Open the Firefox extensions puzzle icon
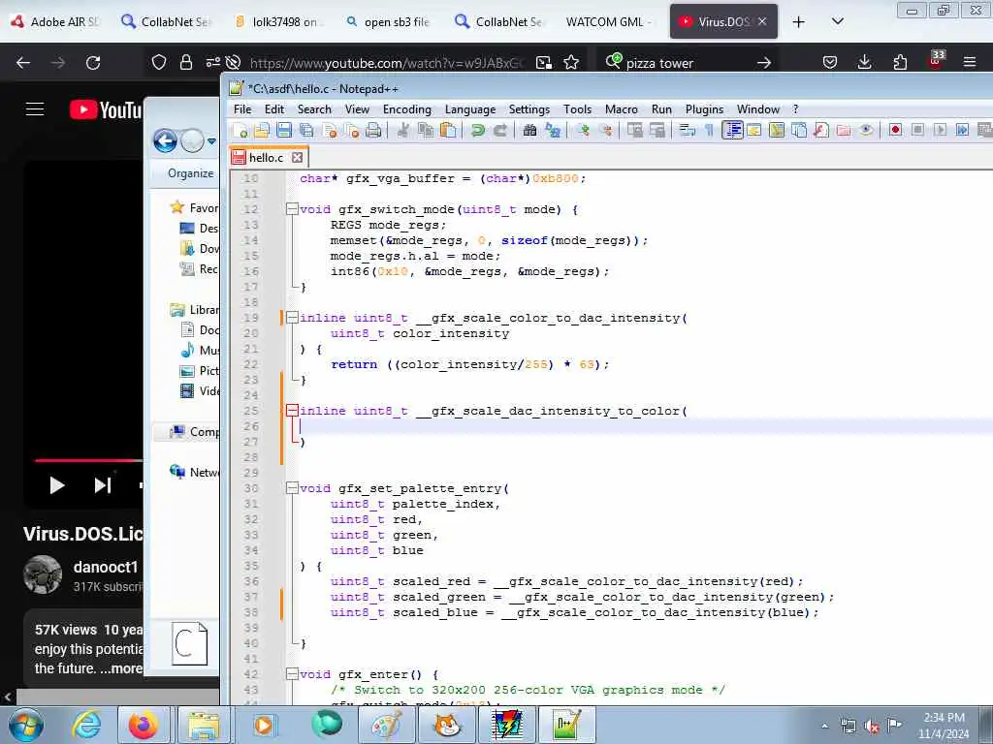The height and width of the screenshot is (744, 993). pyautogui.click(x=900, y=62)
